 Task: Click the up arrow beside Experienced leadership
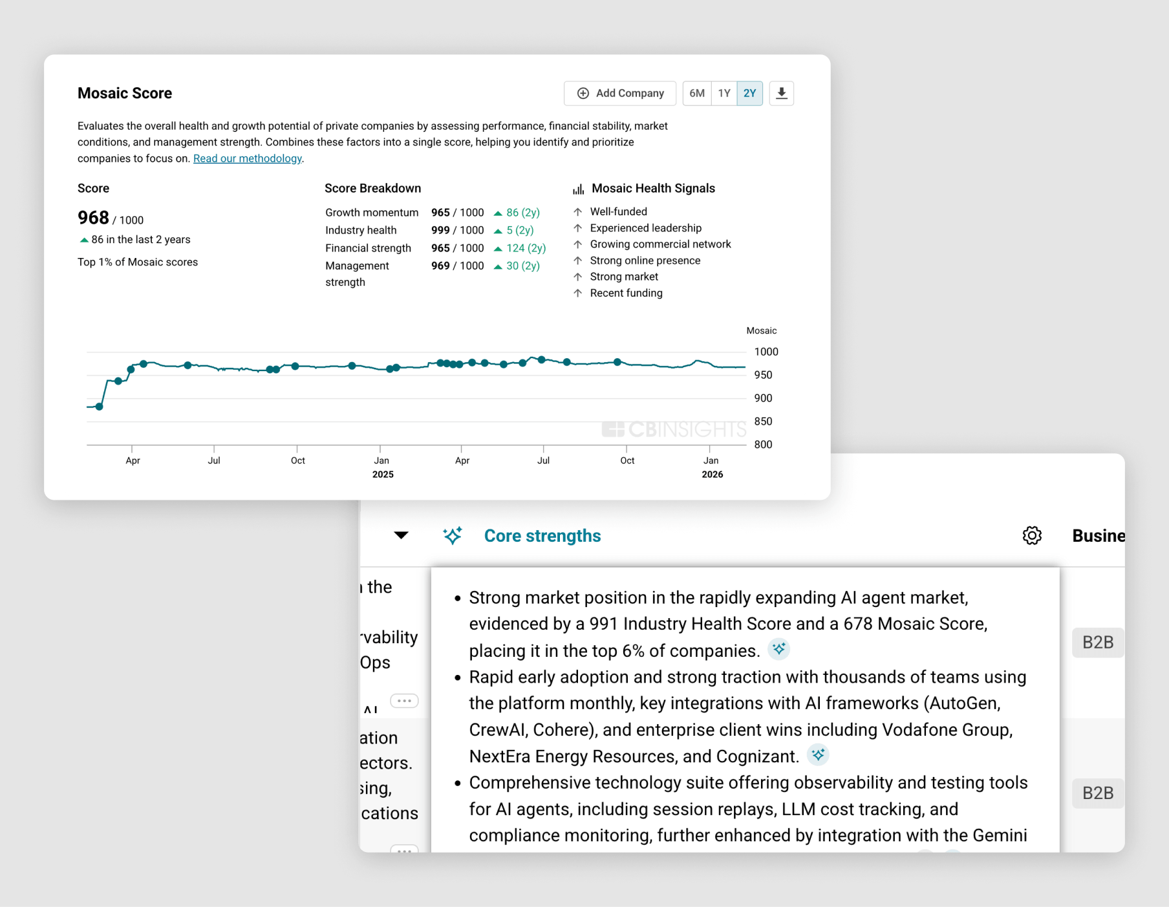point(578,228)
